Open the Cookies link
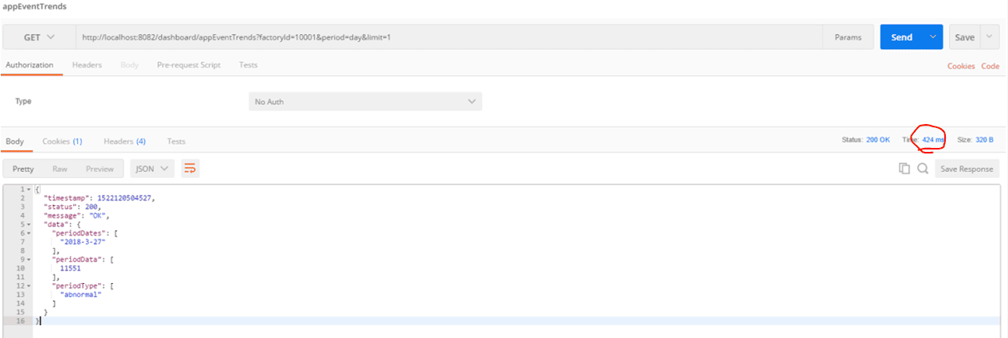Screen dimensions: 1008x338 click(961, 66)
